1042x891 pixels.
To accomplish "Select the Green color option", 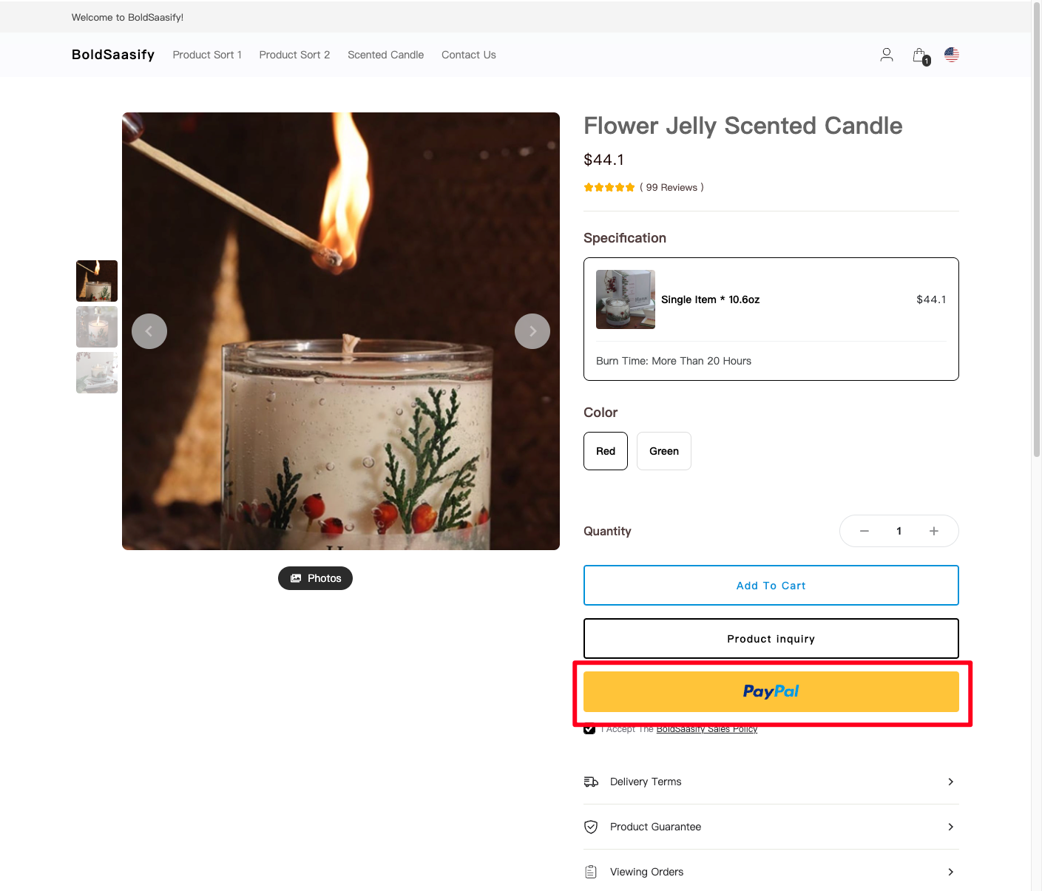I will point(664,451).
